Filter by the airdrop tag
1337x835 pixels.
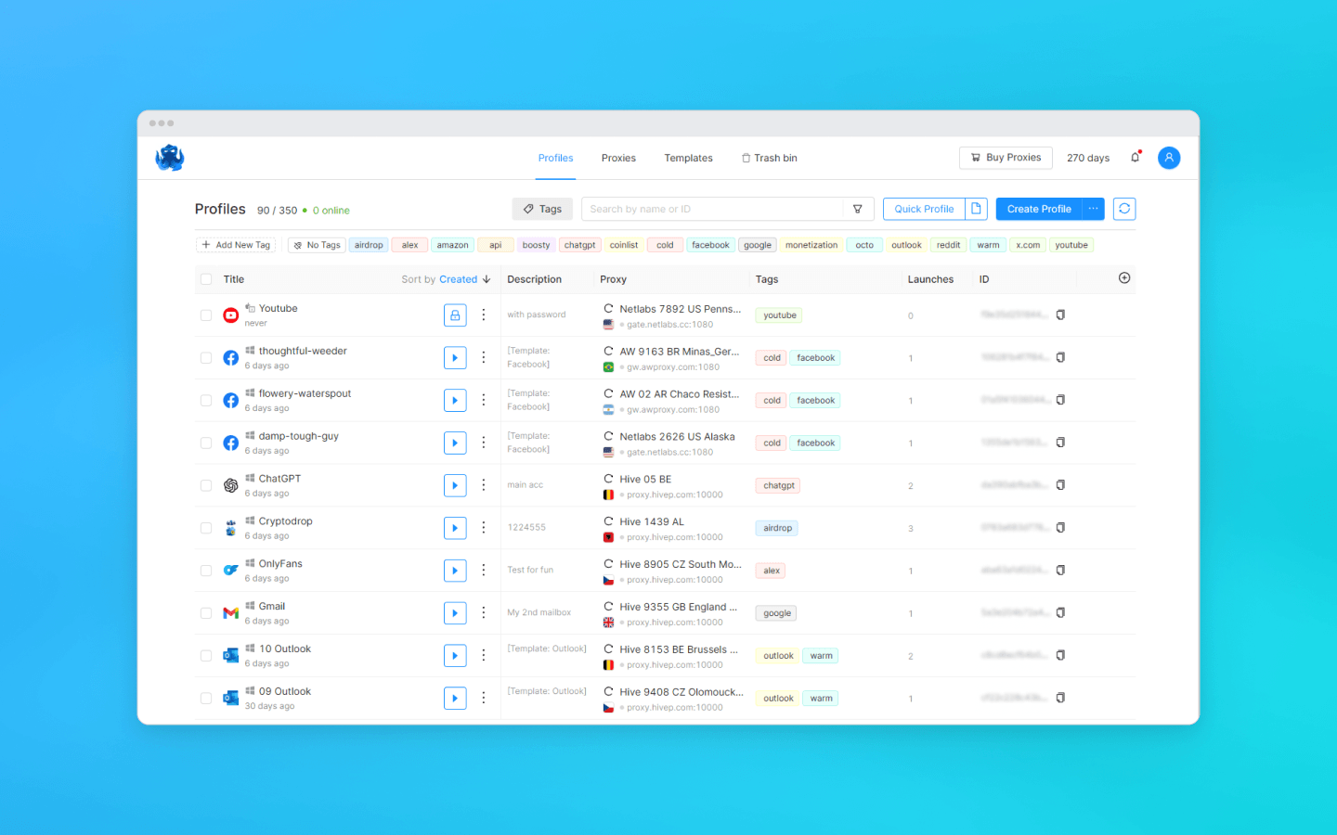tap(369, 245)
